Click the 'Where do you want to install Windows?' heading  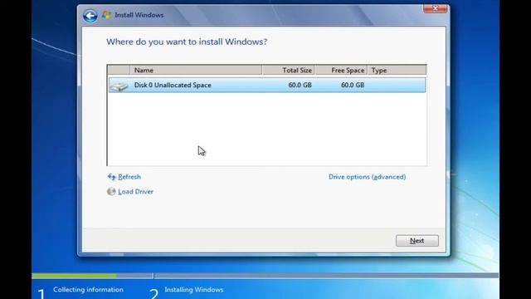point(187,42)
